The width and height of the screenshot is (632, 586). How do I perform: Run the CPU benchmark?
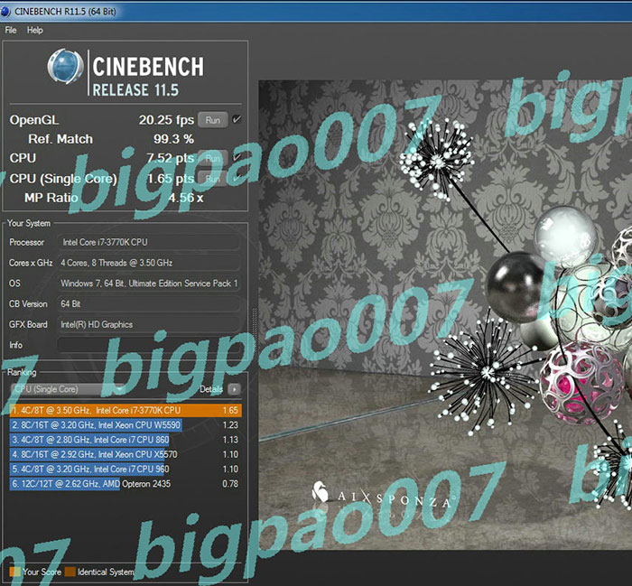(x=213, y=158)
